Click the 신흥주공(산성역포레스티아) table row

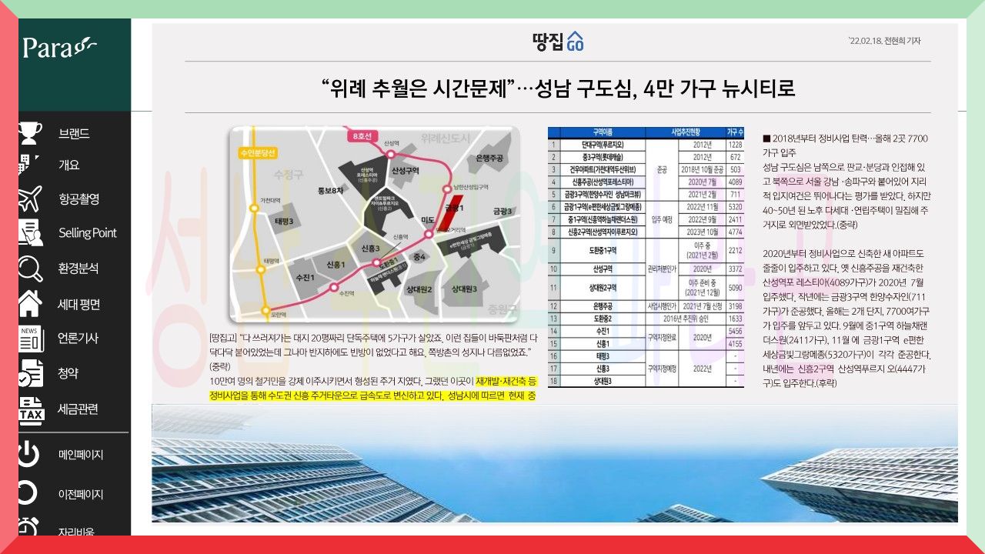[x=646, y=182]
